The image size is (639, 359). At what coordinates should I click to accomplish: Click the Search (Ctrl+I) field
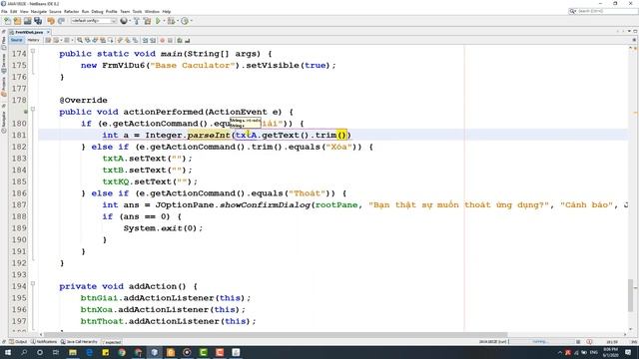tap(603, 11)
